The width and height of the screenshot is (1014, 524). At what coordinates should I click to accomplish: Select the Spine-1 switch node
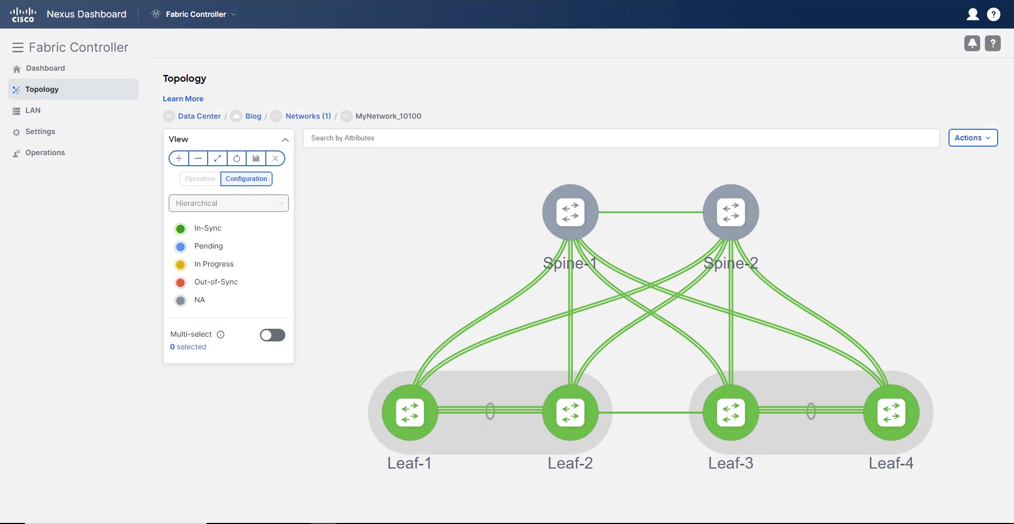570,212
